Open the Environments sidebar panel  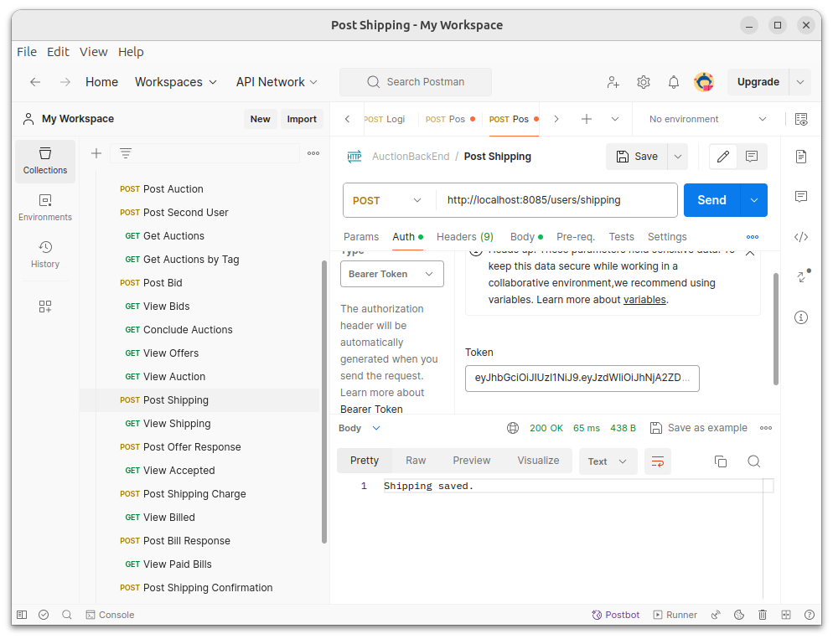pyautogui.click(x=45, y=208)
